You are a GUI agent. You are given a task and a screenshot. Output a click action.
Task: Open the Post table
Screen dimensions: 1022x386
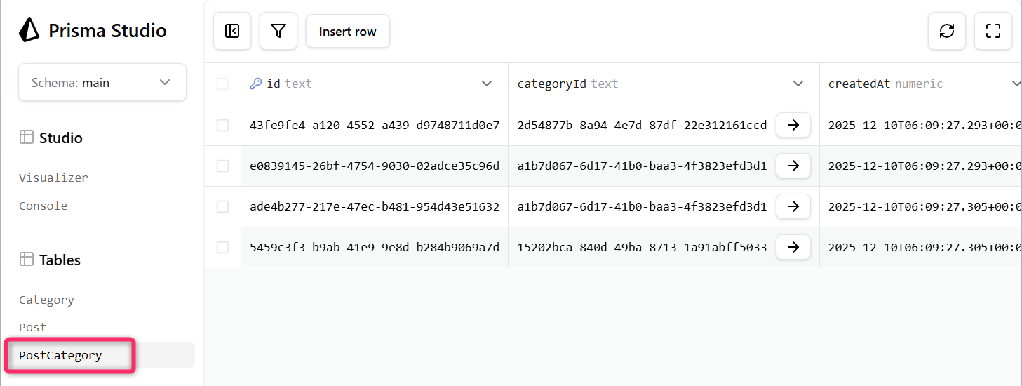point(32,328)
